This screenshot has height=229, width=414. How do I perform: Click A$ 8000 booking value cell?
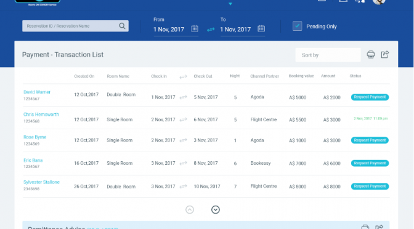[x=298, y=187]
